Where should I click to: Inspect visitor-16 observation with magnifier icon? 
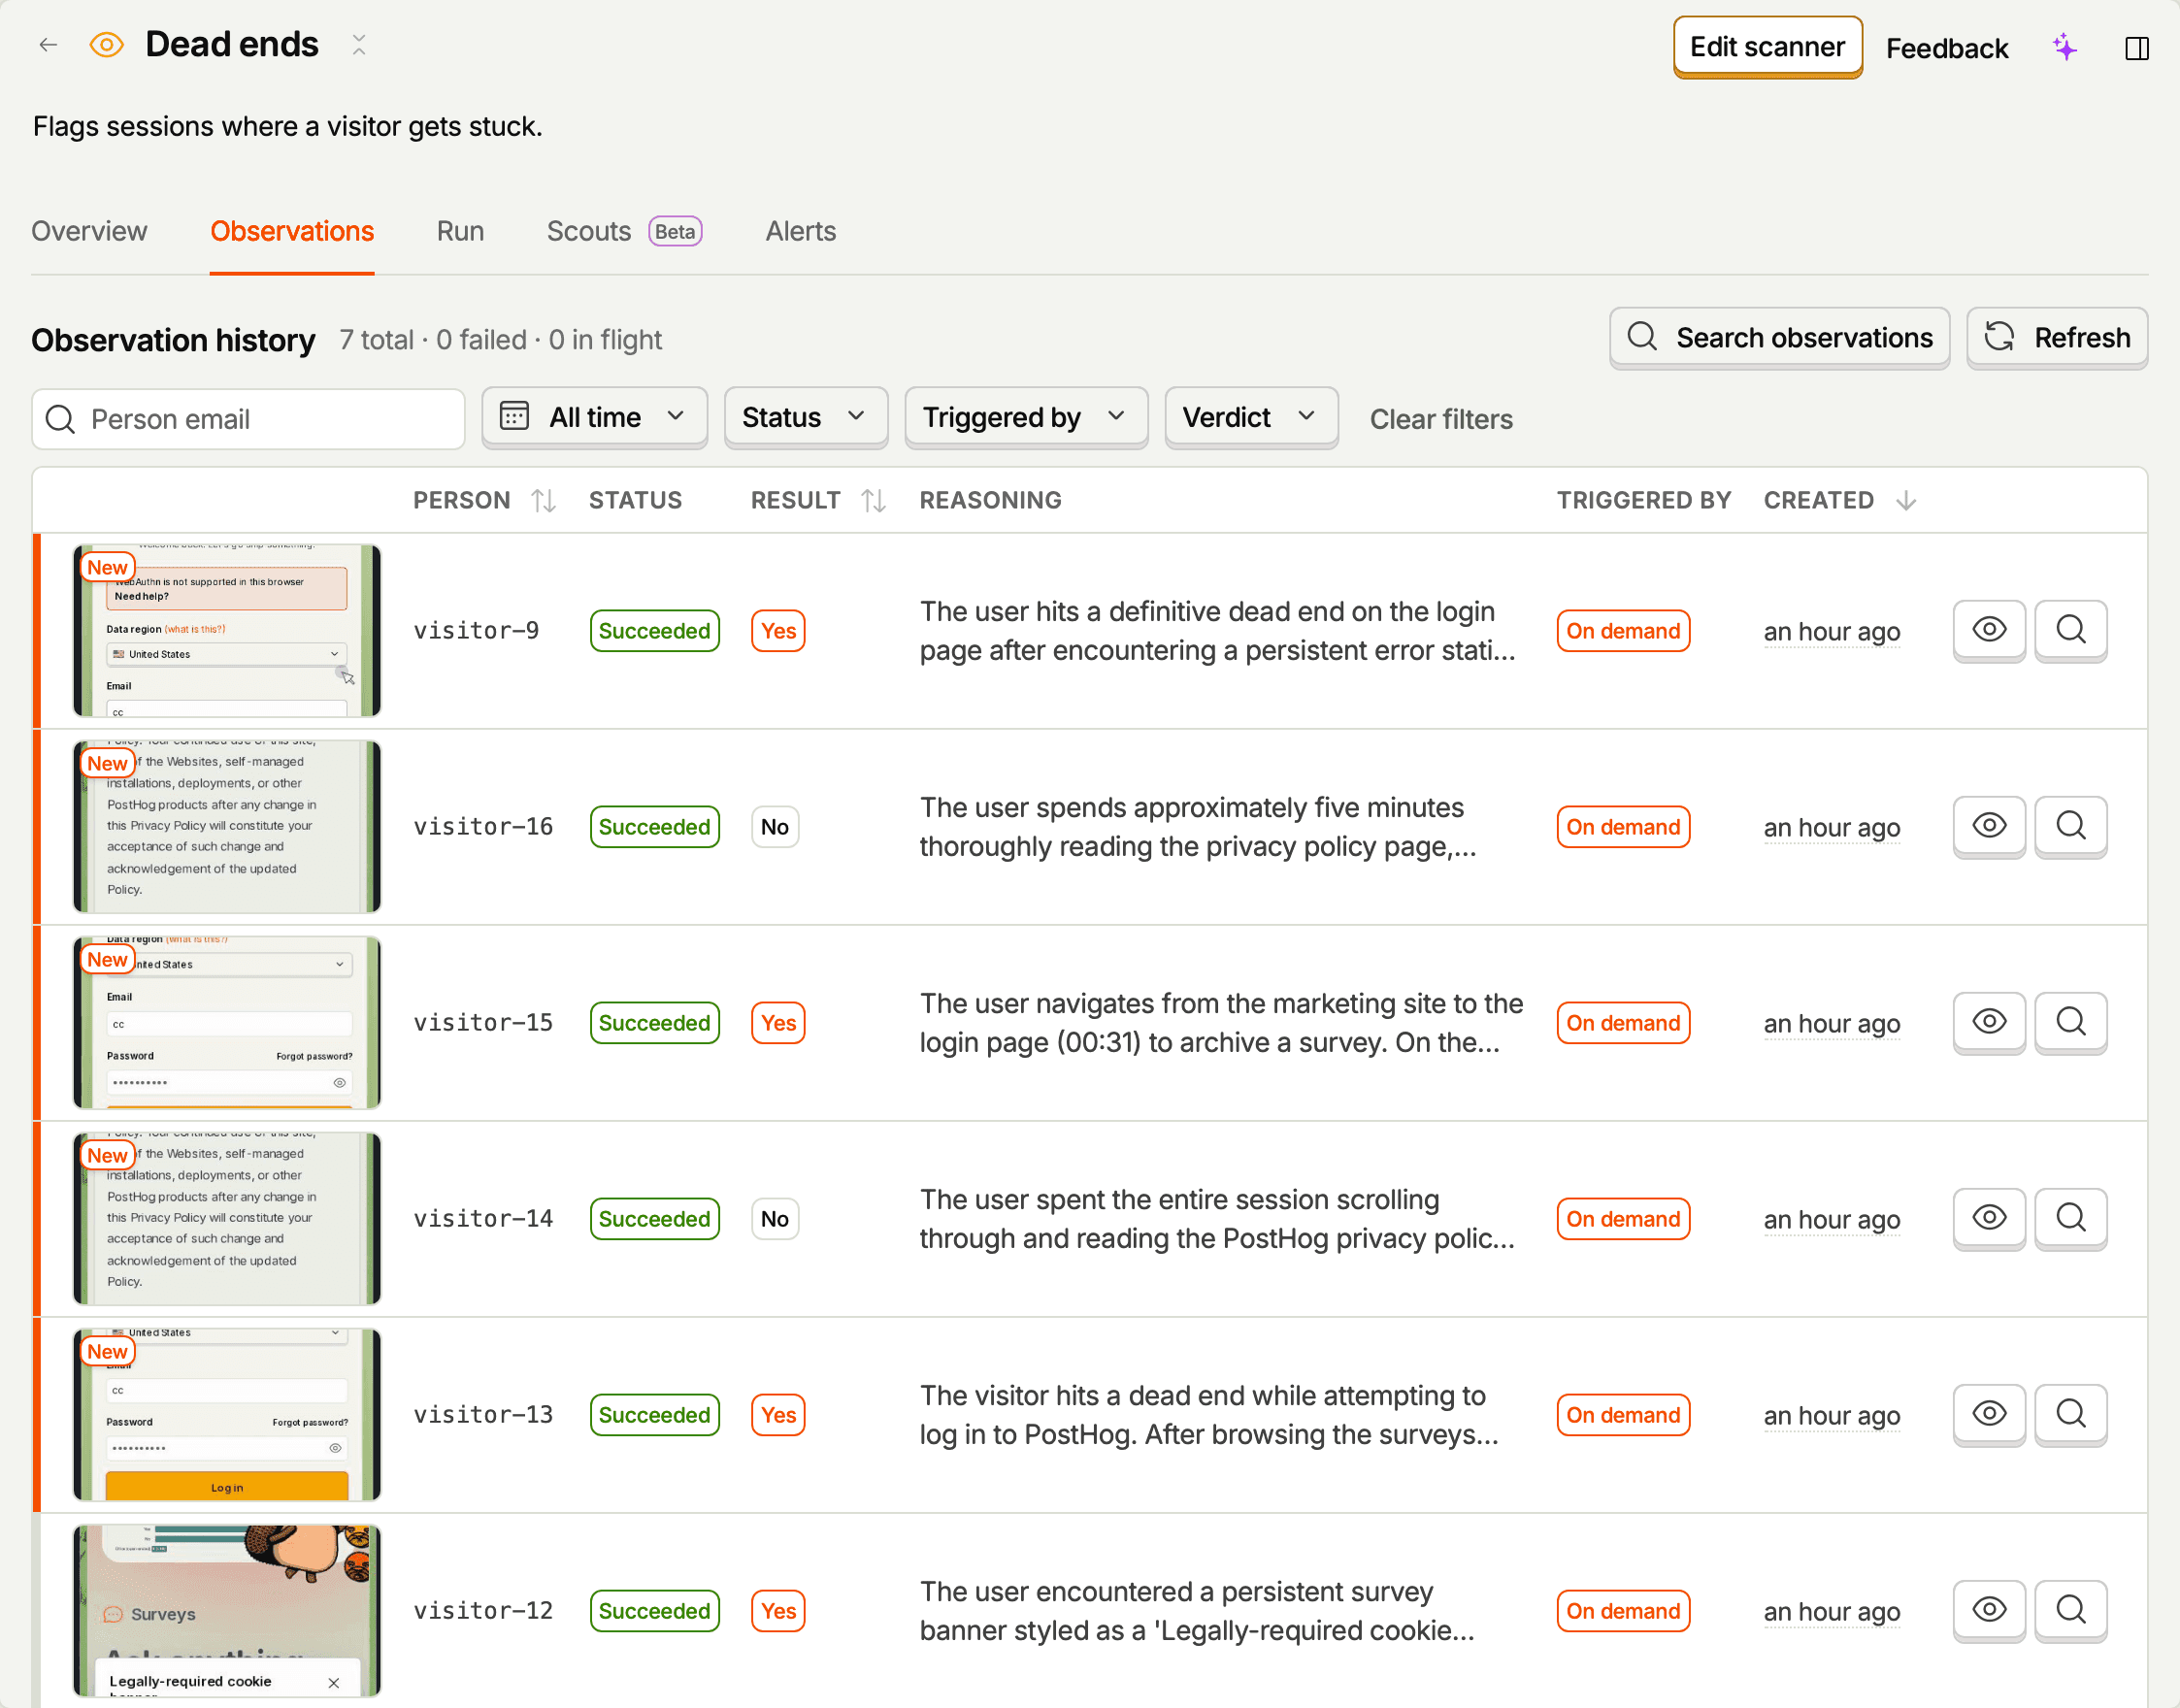[x=2071, y=826]
